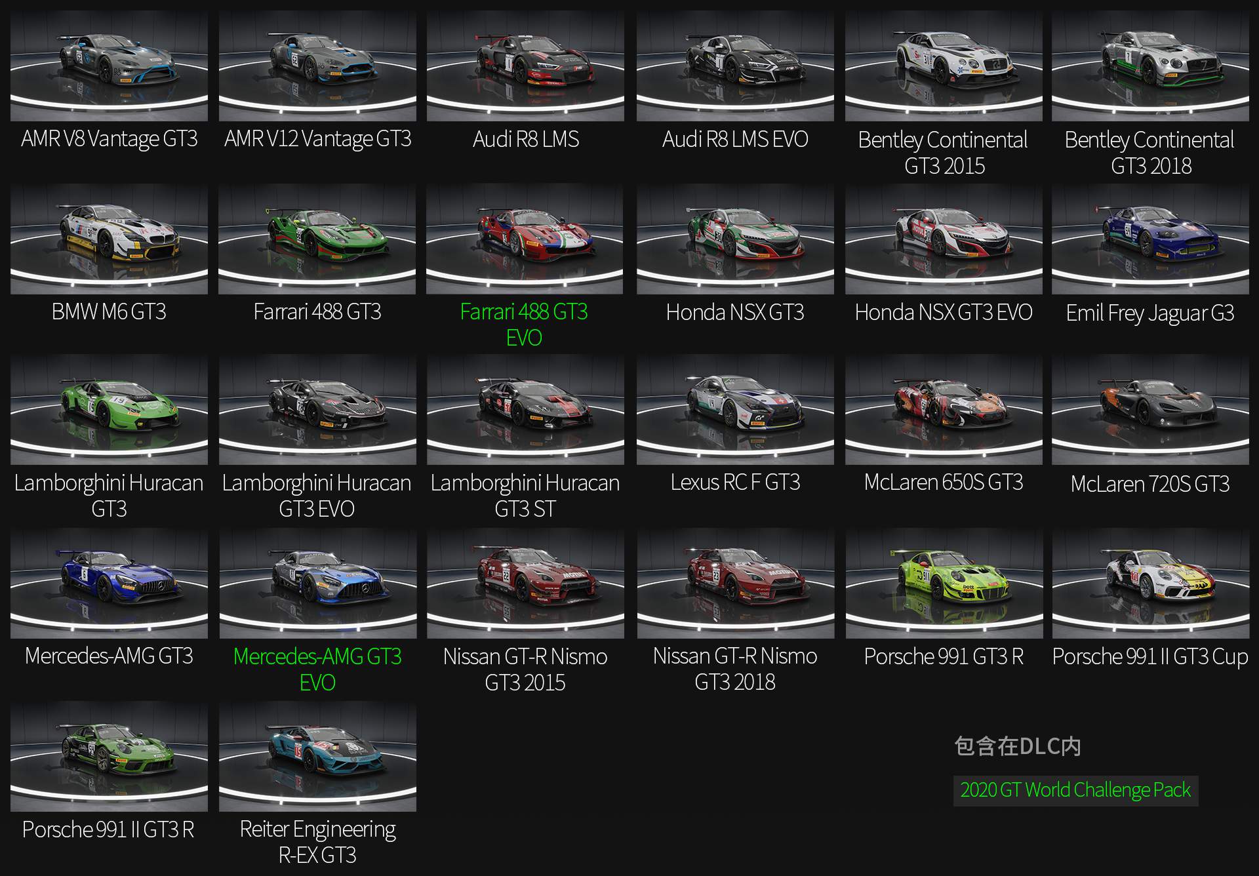The image size is (1259, 876).
Task: Click the 'McLaren 650S GT3' caption text
Action: point(944,483)
